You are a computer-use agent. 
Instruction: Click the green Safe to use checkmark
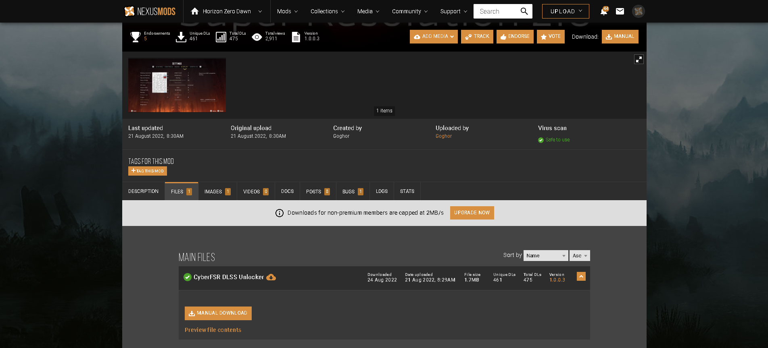(x=541, y=140)
